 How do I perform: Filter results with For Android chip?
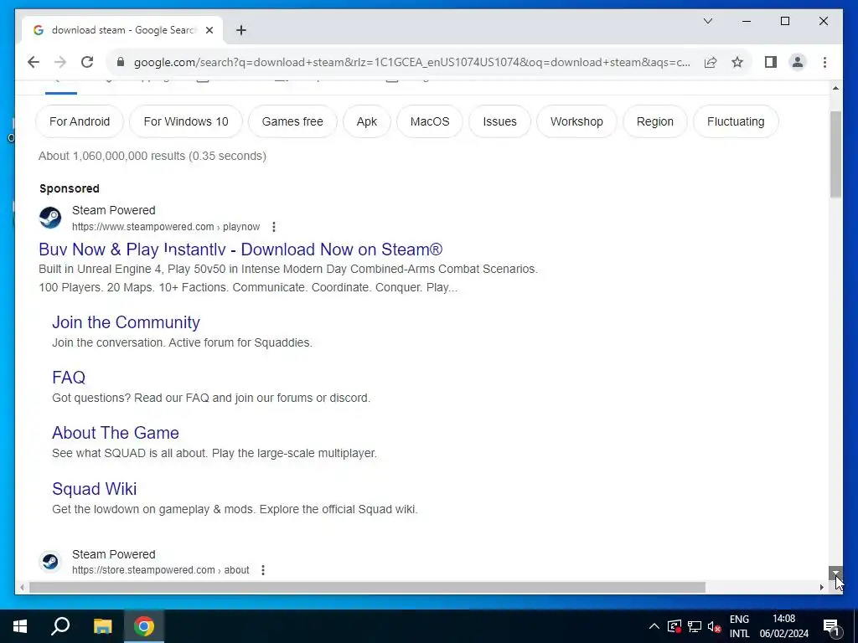80,121
